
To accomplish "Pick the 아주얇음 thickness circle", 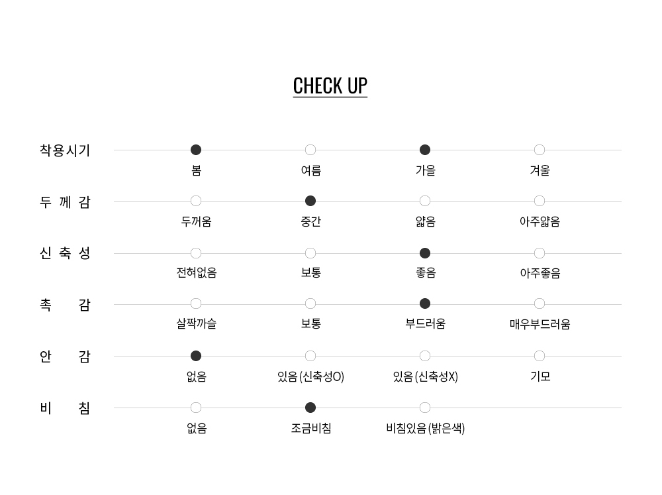I will tap(539, 201).
